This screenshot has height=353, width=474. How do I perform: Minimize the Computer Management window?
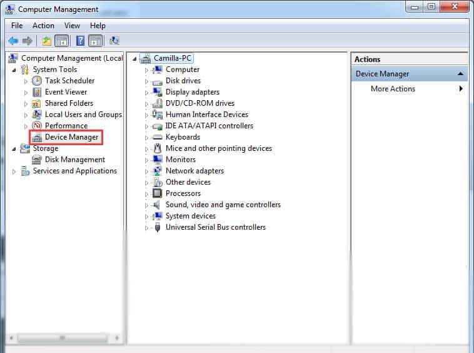415,6
